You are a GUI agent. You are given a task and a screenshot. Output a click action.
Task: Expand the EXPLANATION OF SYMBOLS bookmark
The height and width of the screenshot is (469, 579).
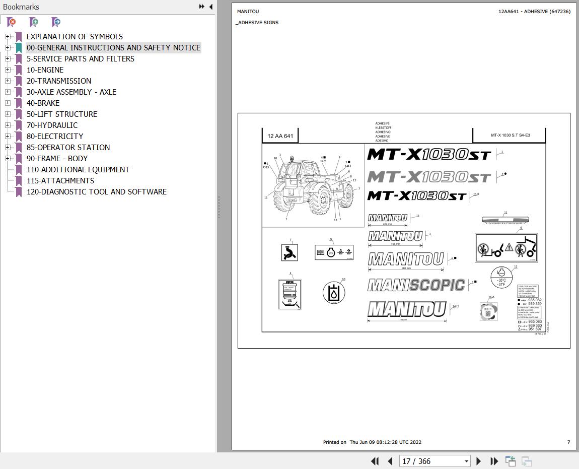pyautogui.click(x=8, y=37)
